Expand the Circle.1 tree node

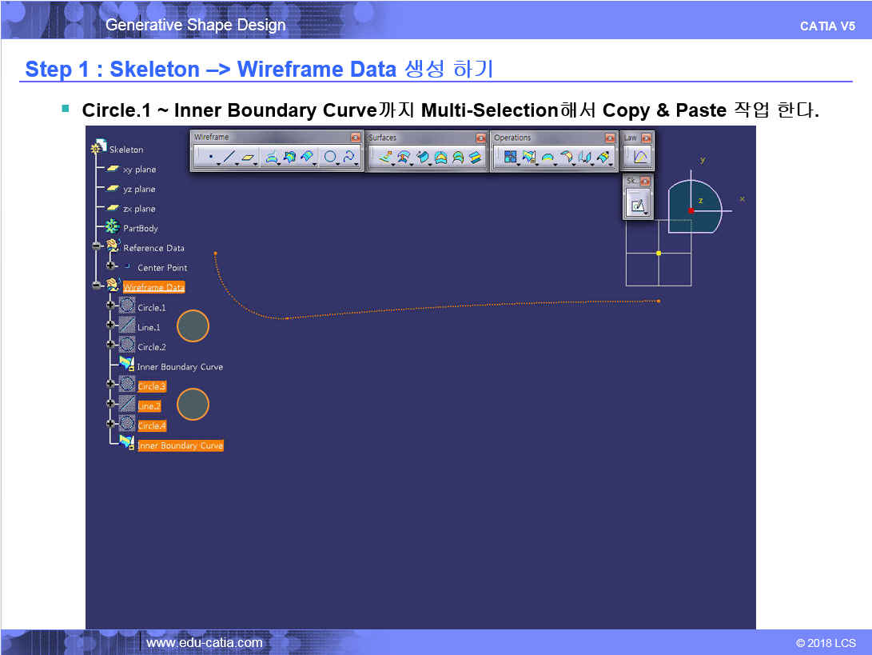click(110, 306)
